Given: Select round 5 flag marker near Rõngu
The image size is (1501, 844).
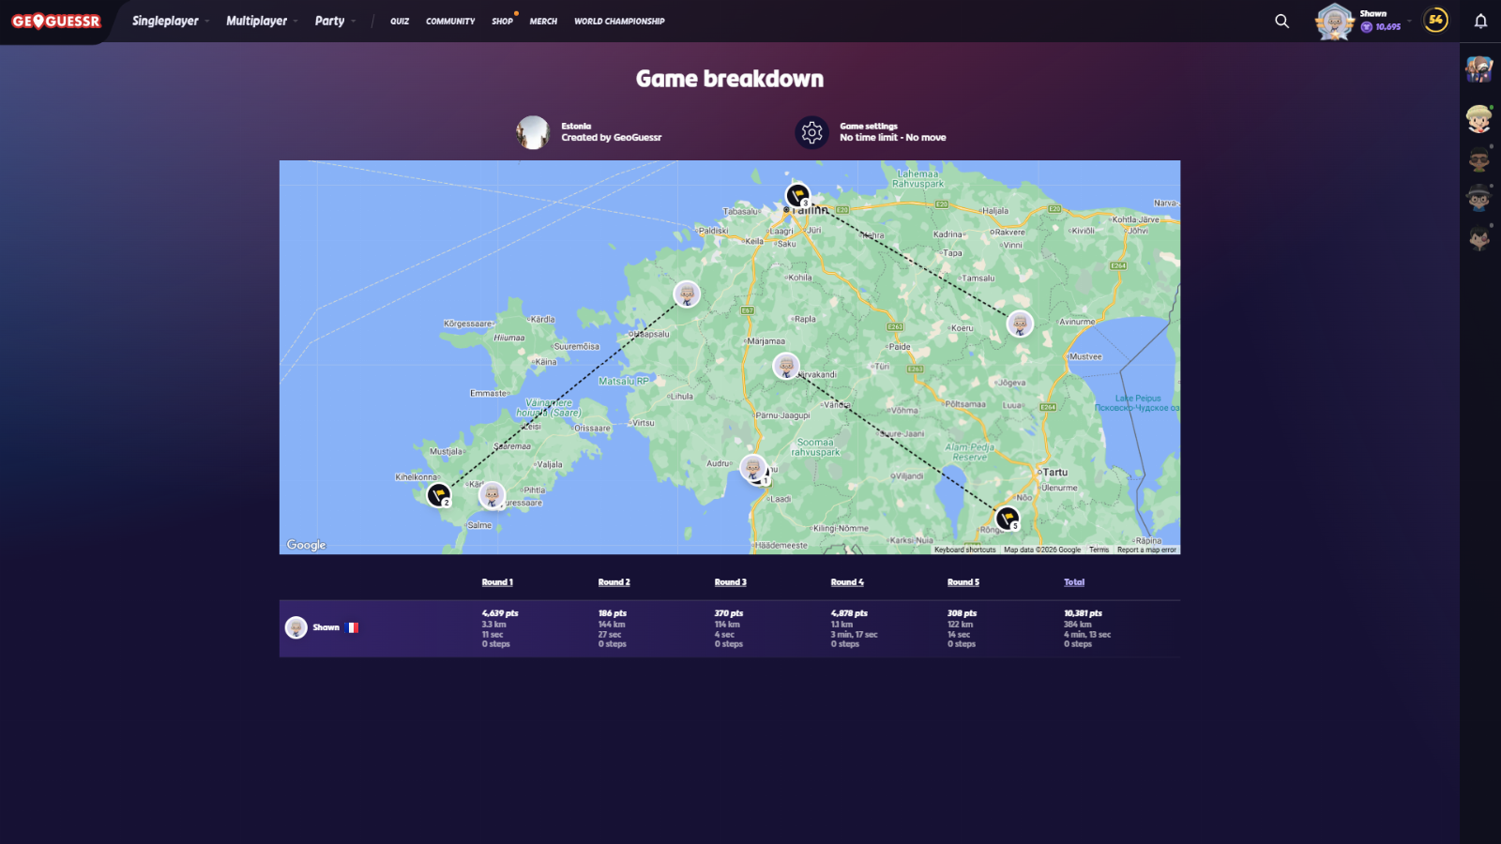Looking at the screenshot, I should pyautogui.click(x=1007, y=518).
